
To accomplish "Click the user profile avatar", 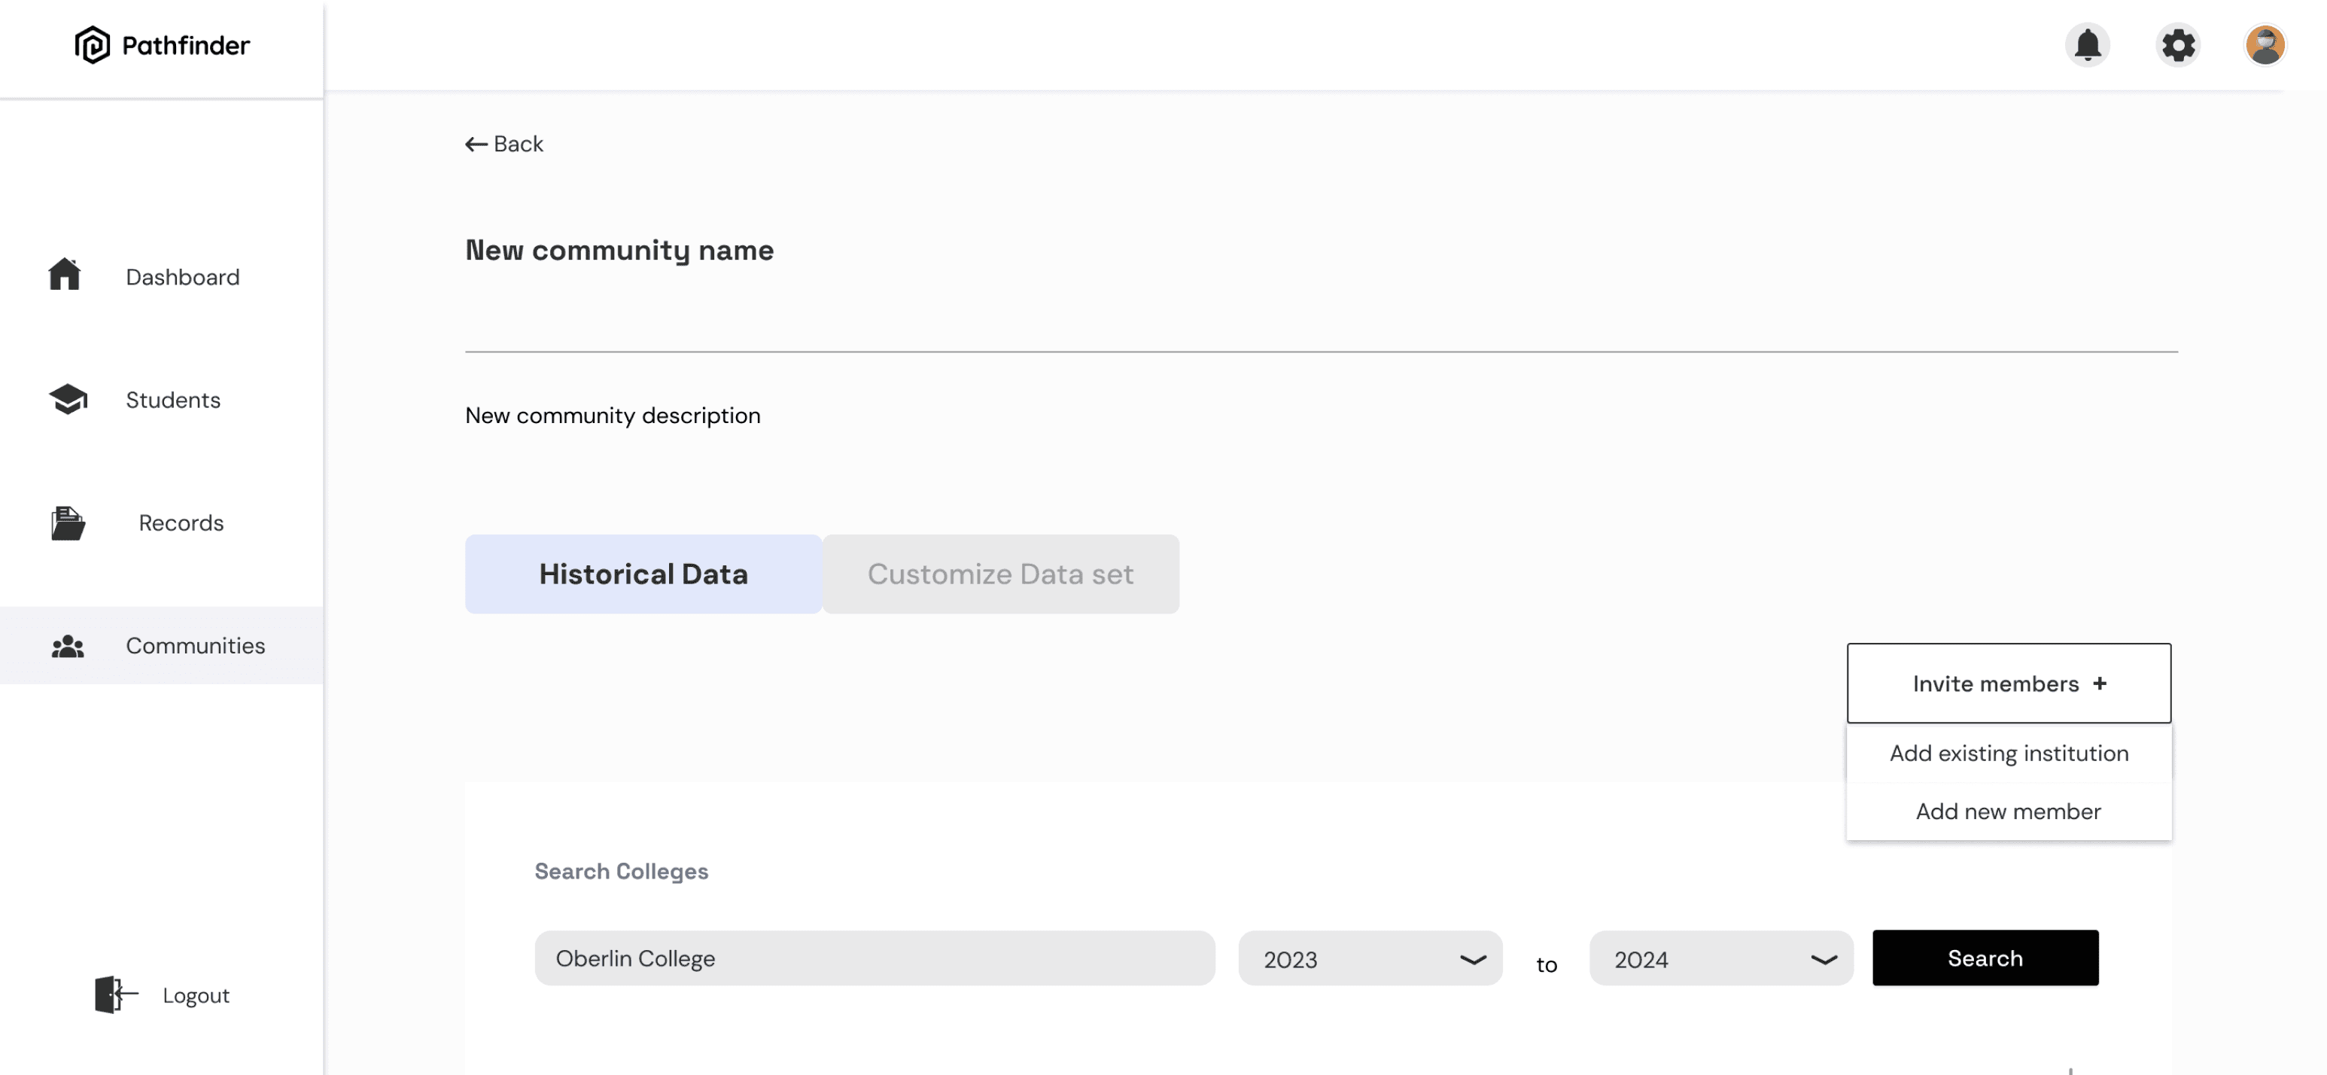I will tap(2264, 45).
